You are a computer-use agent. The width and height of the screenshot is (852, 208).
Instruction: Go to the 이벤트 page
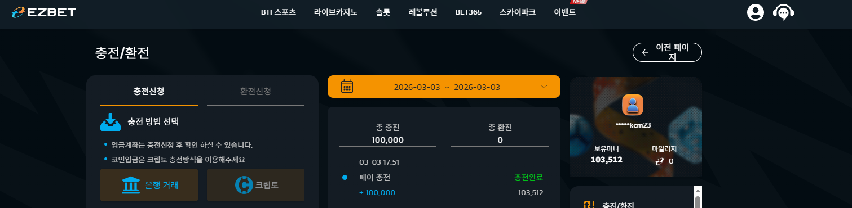565,12
